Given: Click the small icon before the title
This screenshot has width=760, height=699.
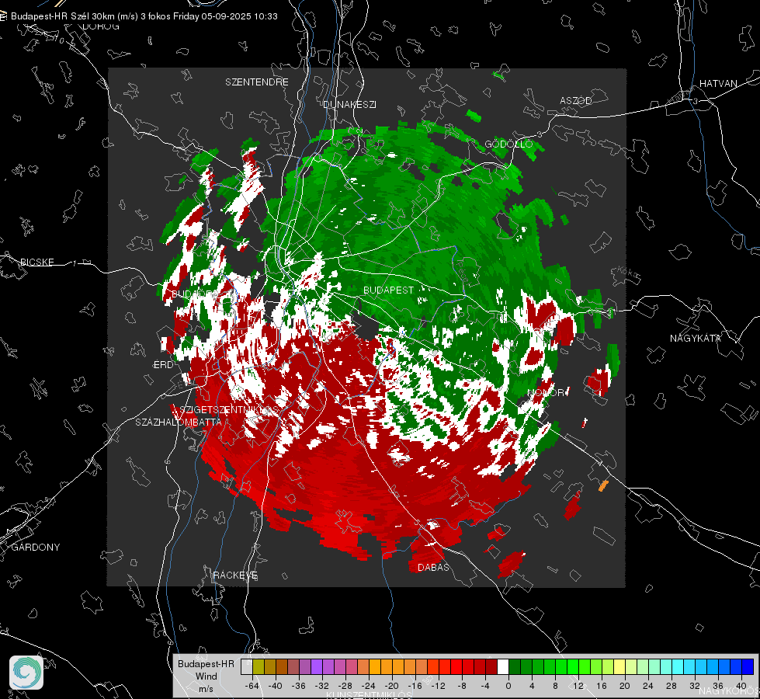Looking at the screenshot, I should (x=3, y=16).
